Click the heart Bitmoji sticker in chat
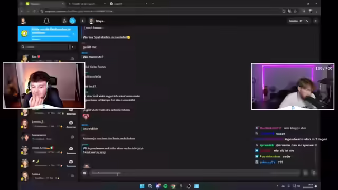 86,117
